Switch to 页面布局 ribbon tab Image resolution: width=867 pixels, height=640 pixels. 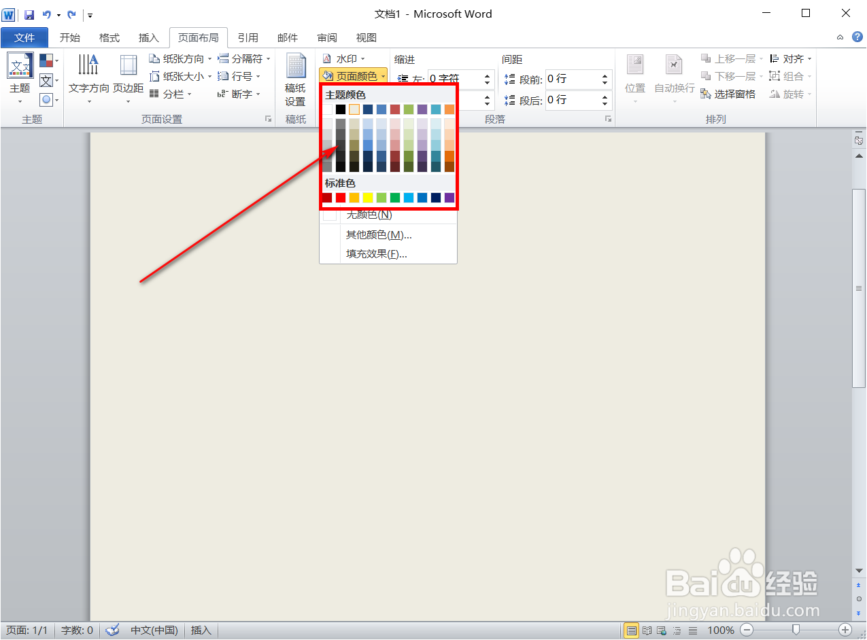[198, 37]
